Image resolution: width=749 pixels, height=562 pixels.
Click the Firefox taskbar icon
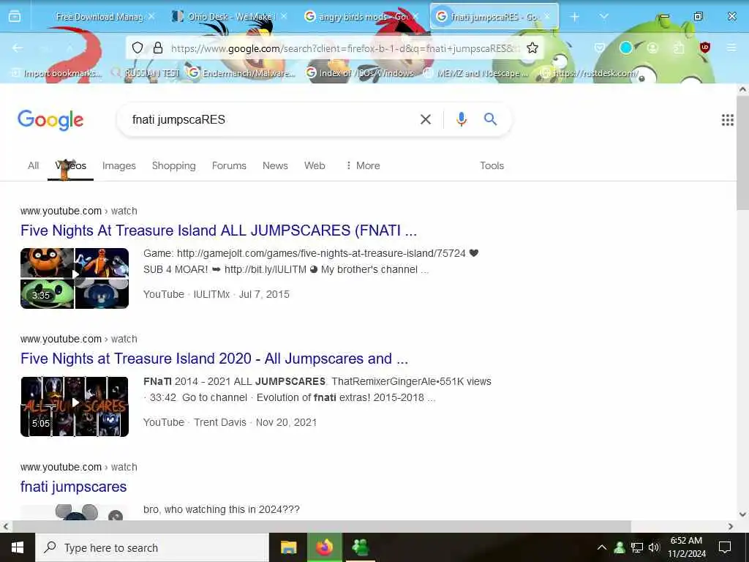pos(324,547)
